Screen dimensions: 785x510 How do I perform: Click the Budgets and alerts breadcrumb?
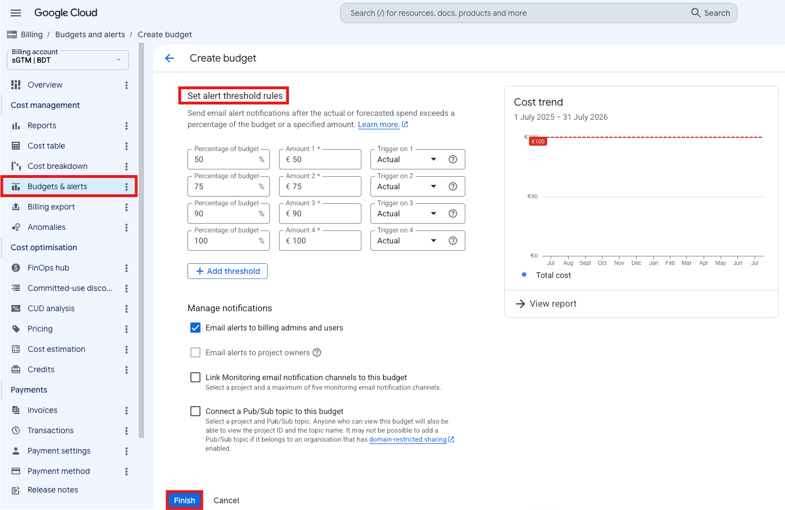click(90, 34)
